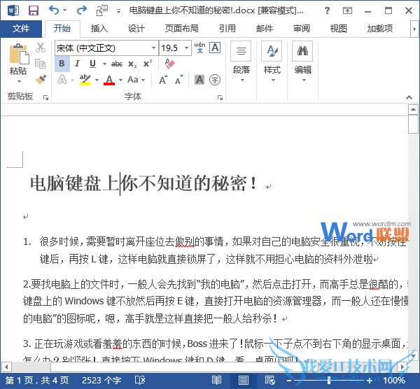Switch to the 设计 Design tab
This screenshot has width=420, height=389.
136,28
